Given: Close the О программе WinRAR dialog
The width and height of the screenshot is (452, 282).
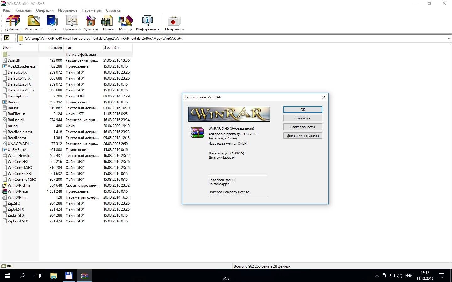Looking at the screenshot, I should (323, 97).
